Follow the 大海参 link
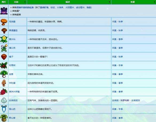This screenshot has height=122, width=156. [x=60, y=8]
